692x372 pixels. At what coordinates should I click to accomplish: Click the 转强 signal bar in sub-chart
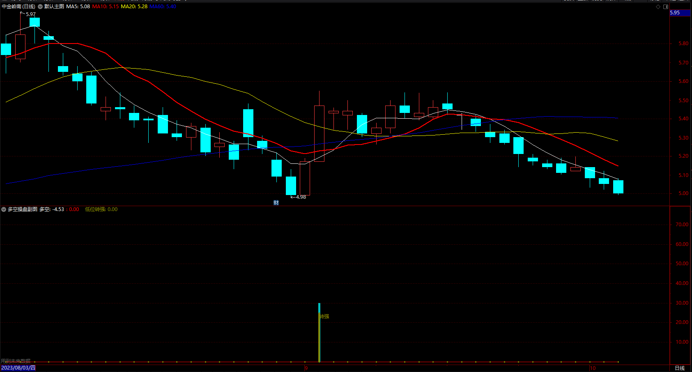pos(319,333)
